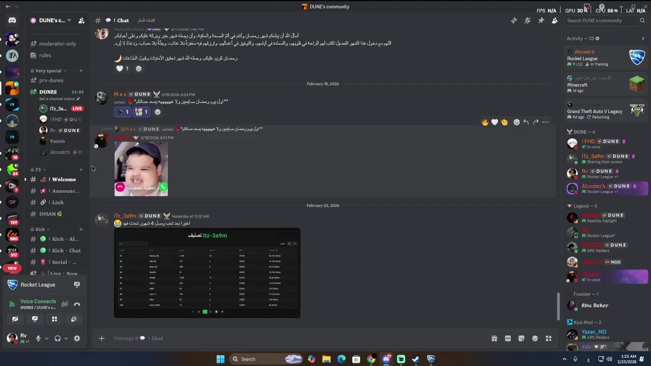Stream Rocket League screen-share icon
This screenshot has height=366, width=651.
(77, 285)
